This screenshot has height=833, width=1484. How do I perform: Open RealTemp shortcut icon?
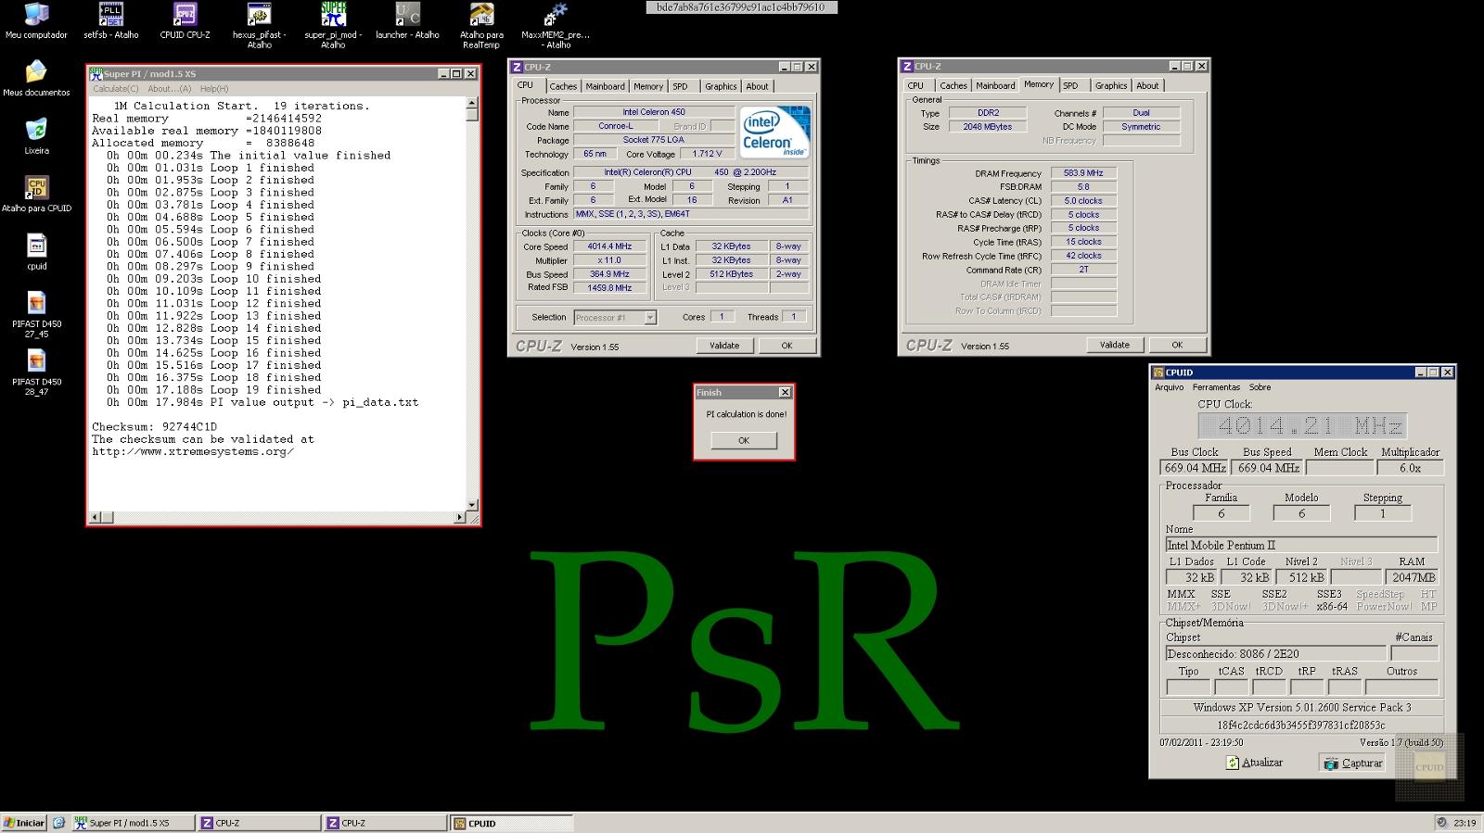coord(481,15)
